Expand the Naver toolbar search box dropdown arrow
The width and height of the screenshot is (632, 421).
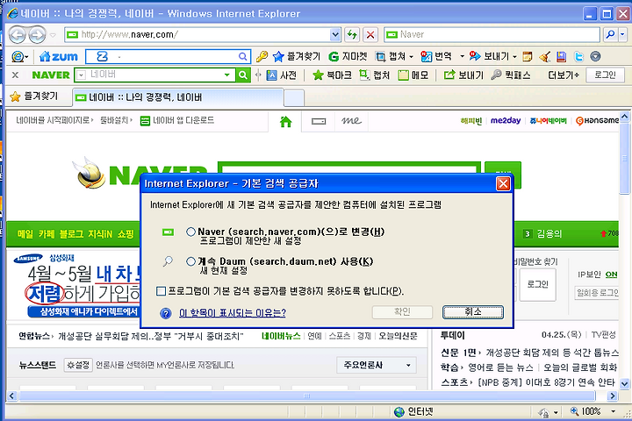click(x=227, y=75)
